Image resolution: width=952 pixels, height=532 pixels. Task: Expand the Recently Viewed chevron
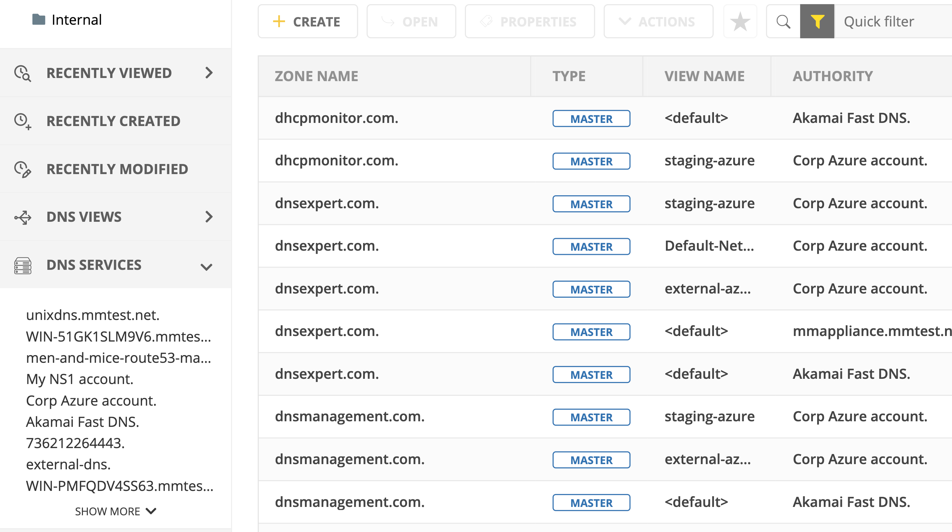209,73
